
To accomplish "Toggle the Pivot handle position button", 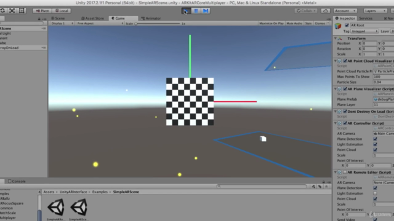I will (42, 11).
